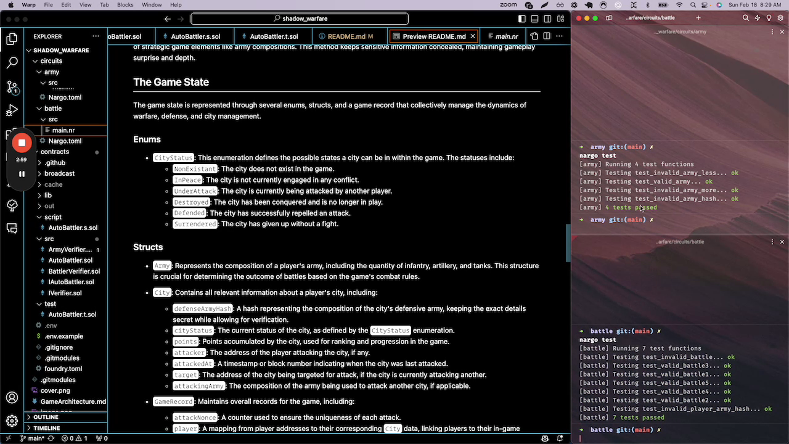Click the Warp command prompt input line
This screenshot has height=444, width=789.
(x=680, y=438)
